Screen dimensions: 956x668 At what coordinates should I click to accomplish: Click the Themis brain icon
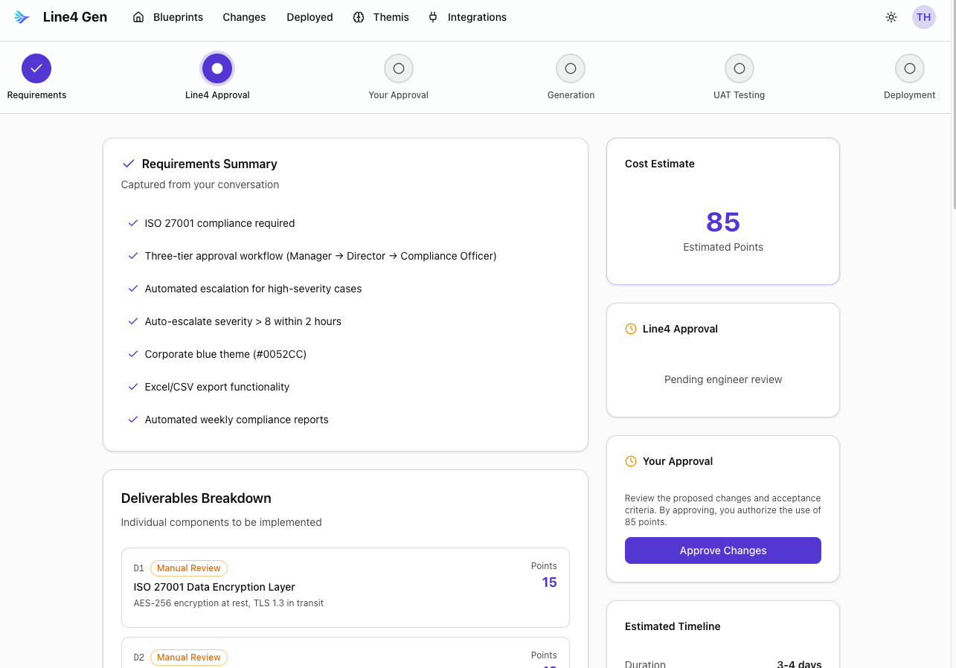tap(359, 17)
